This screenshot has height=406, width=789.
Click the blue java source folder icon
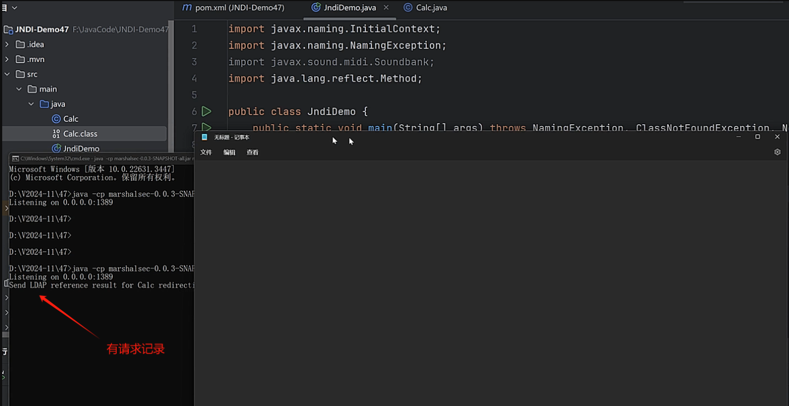[x=44, y=104]
